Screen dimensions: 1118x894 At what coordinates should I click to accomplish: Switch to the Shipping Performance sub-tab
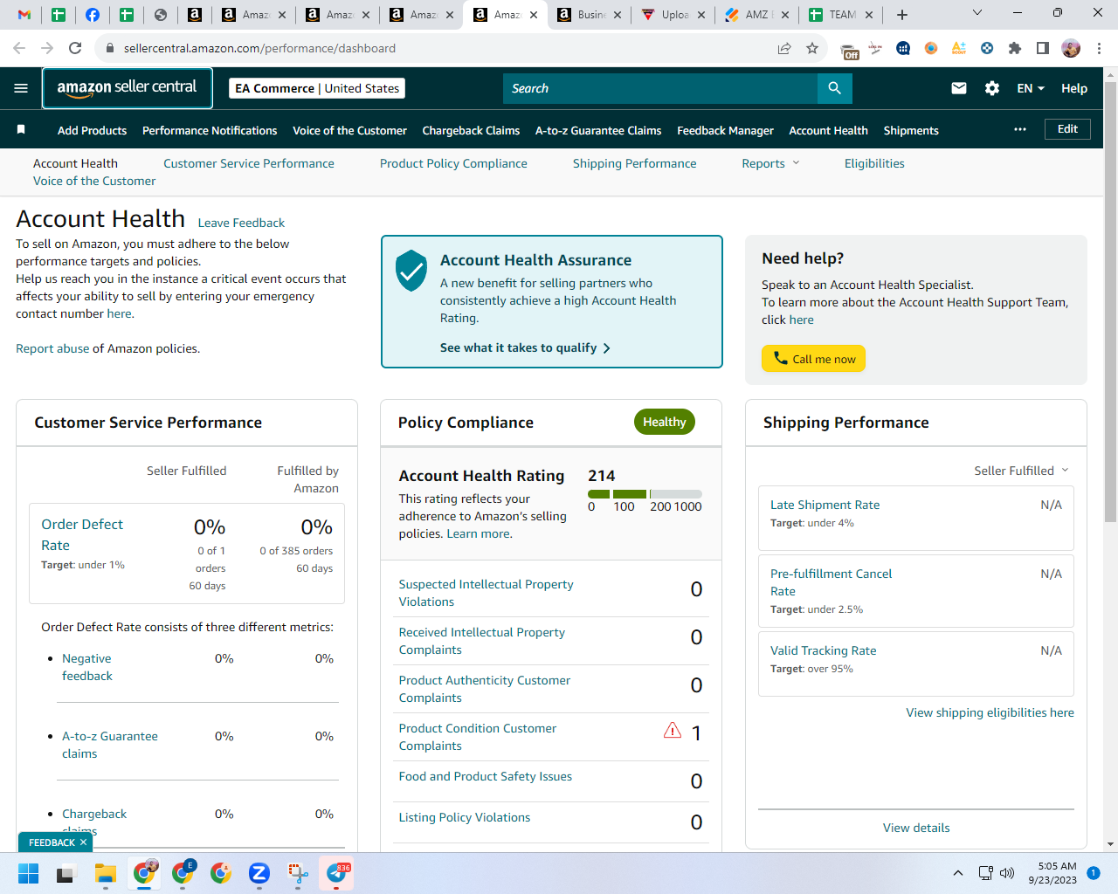pyautogui.click(x=635, y=163)
